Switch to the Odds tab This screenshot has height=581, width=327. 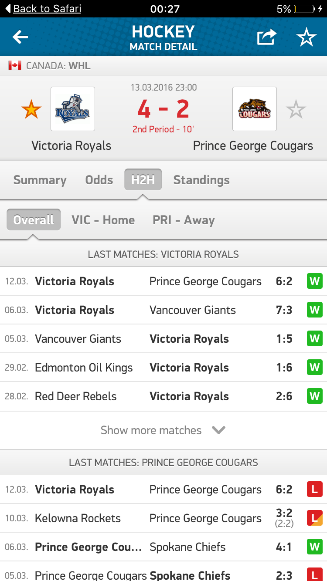click(x=99, y=180)
